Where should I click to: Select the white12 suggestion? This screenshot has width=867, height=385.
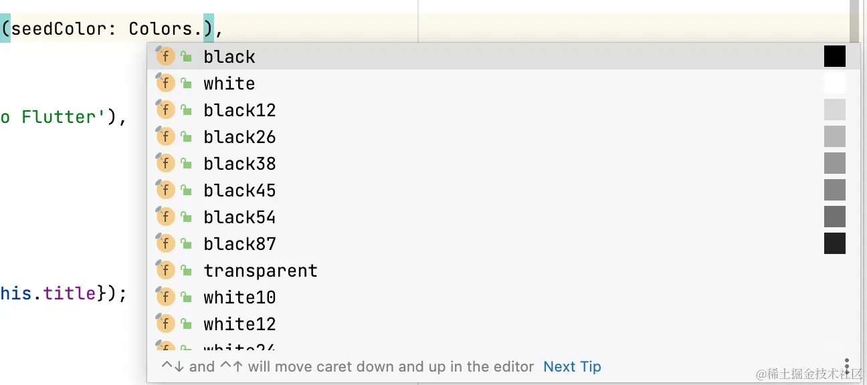coord(504,324)
